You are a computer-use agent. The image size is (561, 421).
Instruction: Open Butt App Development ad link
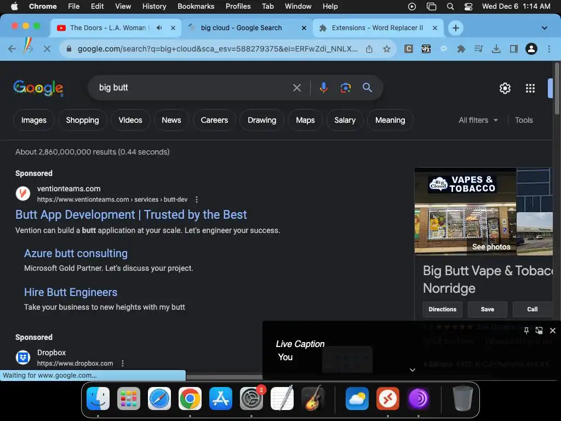click(x=131, y=214)
